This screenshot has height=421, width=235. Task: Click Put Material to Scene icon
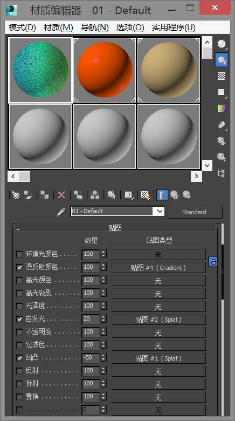point(28,195)
